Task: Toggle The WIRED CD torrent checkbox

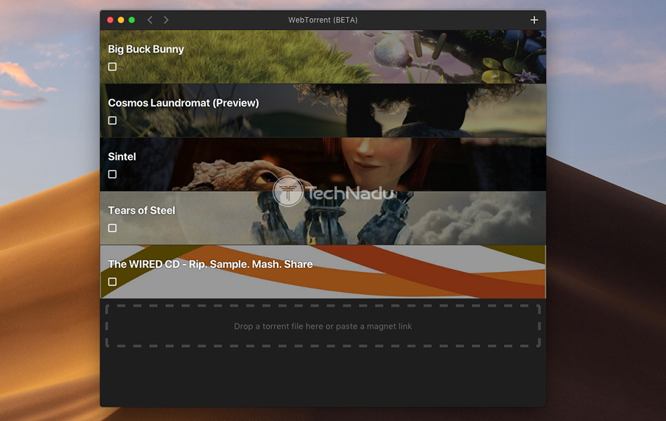Action: [x=112, y=282]
